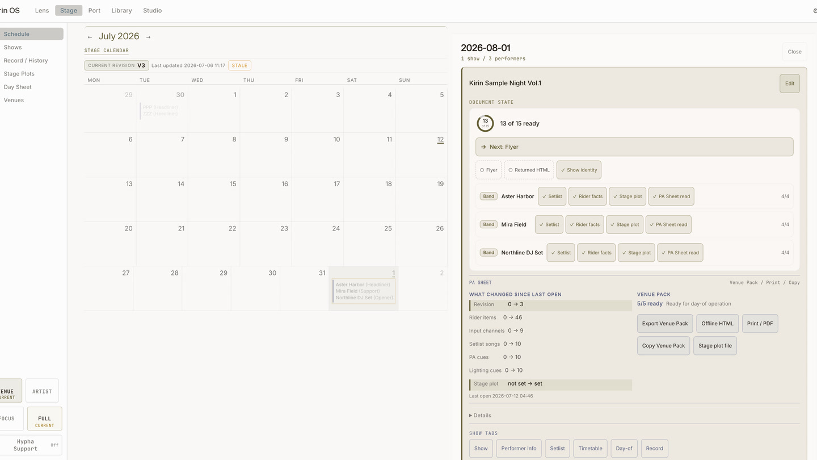Click the Next: Flyer bar

[x=634, y=147]
